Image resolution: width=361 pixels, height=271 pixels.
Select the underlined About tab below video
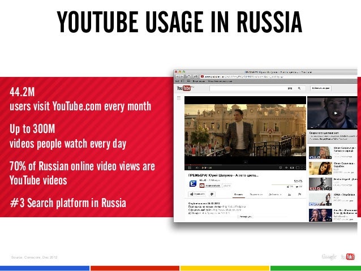(238, 195)
